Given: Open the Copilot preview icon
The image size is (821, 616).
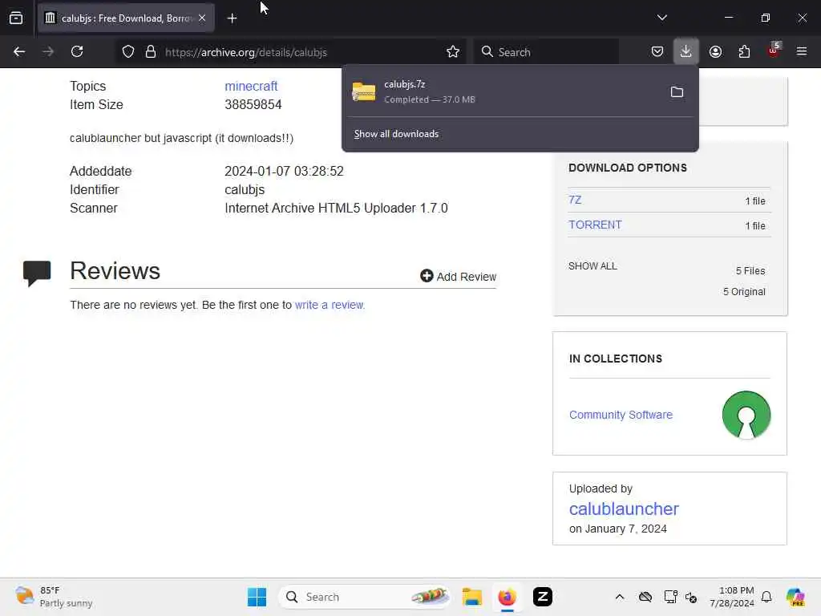Looking at the screenshot, I should 795,597.
